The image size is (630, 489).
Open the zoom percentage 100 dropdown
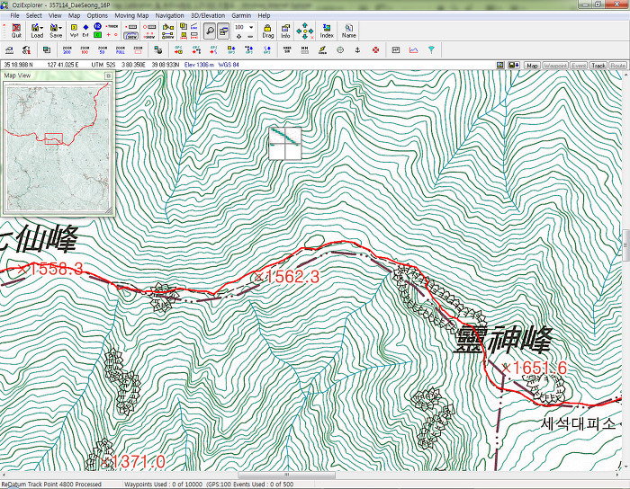251,27
